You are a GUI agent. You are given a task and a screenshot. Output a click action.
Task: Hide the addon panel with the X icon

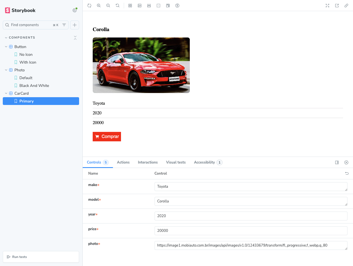[346, 162]
